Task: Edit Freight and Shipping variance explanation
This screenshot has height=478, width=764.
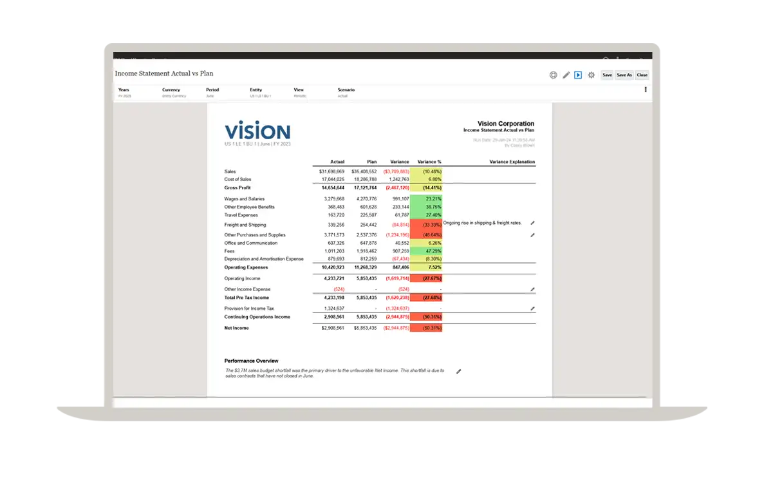Action: click(x=532, y=223)
